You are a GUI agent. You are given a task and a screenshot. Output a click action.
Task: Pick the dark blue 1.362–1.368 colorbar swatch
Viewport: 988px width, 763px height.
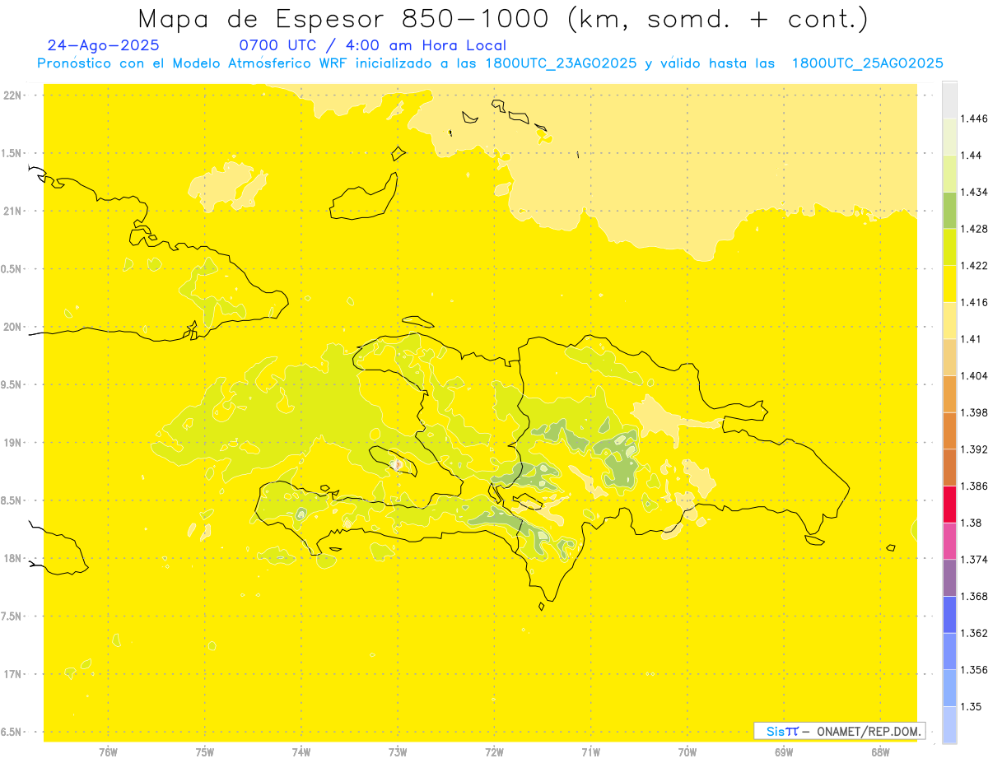(949, 615)
